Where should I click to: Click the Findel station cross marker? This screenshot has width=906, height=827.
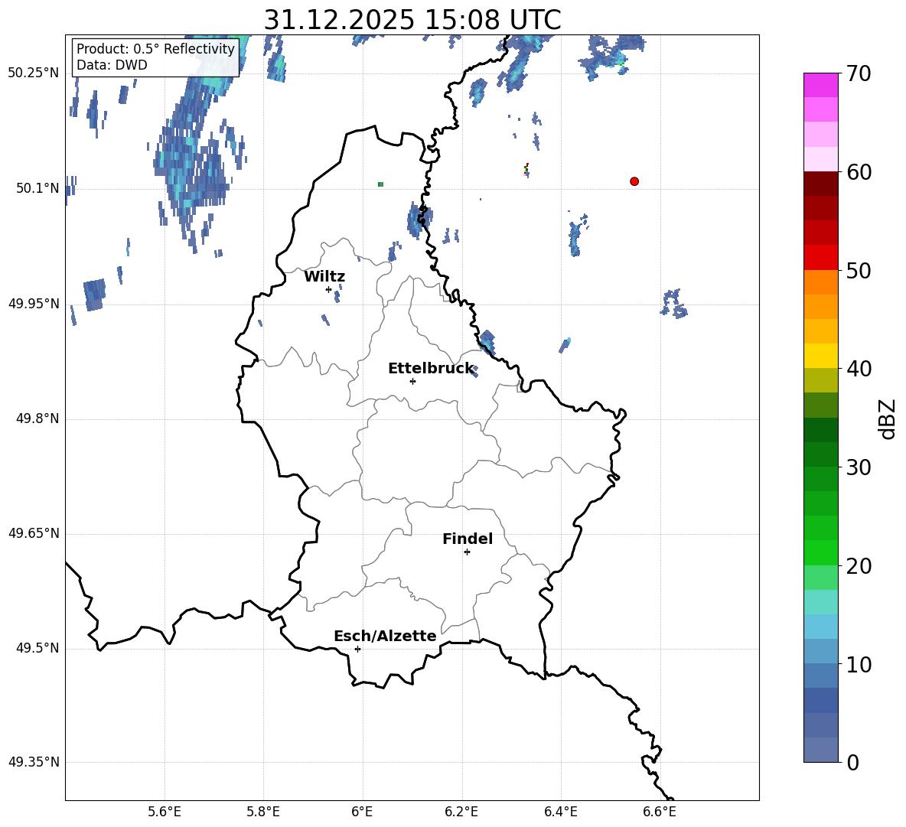pyautogui.click(x=467, y=552)
